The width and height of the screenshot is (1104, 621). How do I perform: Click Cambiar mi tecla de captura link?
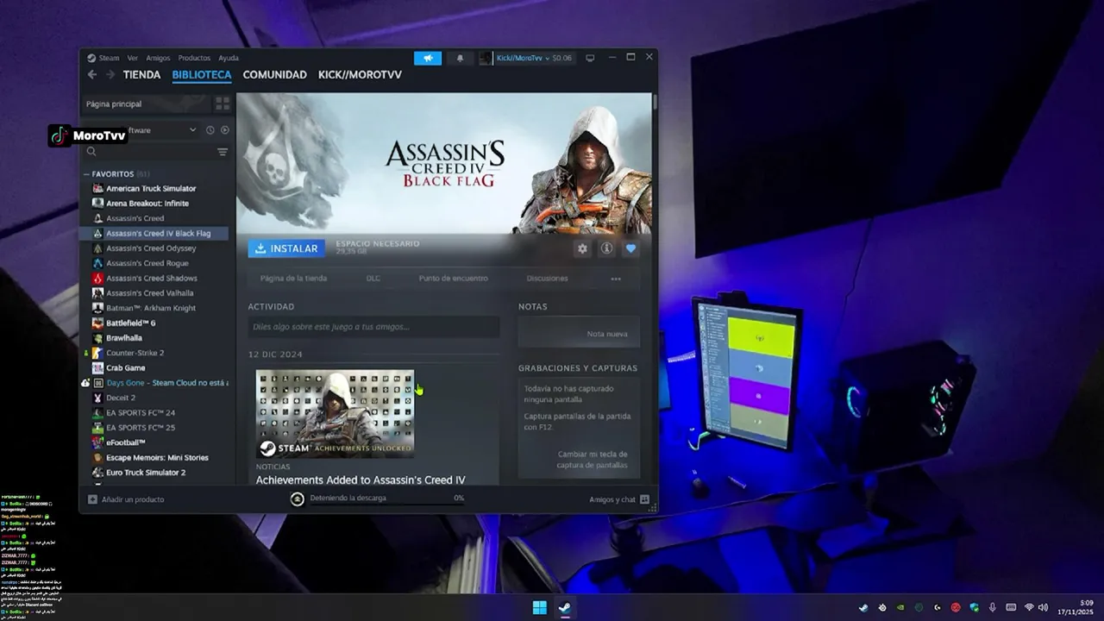coord(593,460)
